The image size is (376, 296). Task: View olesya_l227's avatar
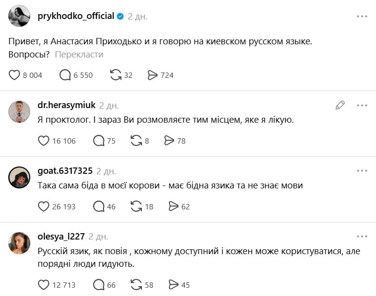[x=20, y=243]
